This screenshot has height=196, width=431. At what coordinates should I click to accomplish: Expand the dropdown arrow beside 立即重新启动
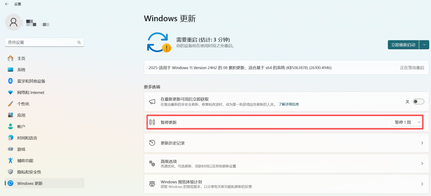pos(424,45)
